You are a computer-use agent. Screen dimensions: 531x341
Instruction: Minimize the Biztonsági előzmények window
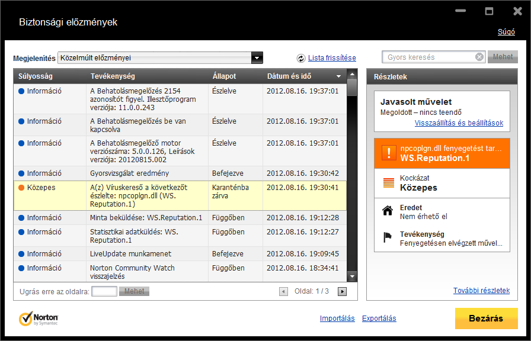[x=460, y=11]
